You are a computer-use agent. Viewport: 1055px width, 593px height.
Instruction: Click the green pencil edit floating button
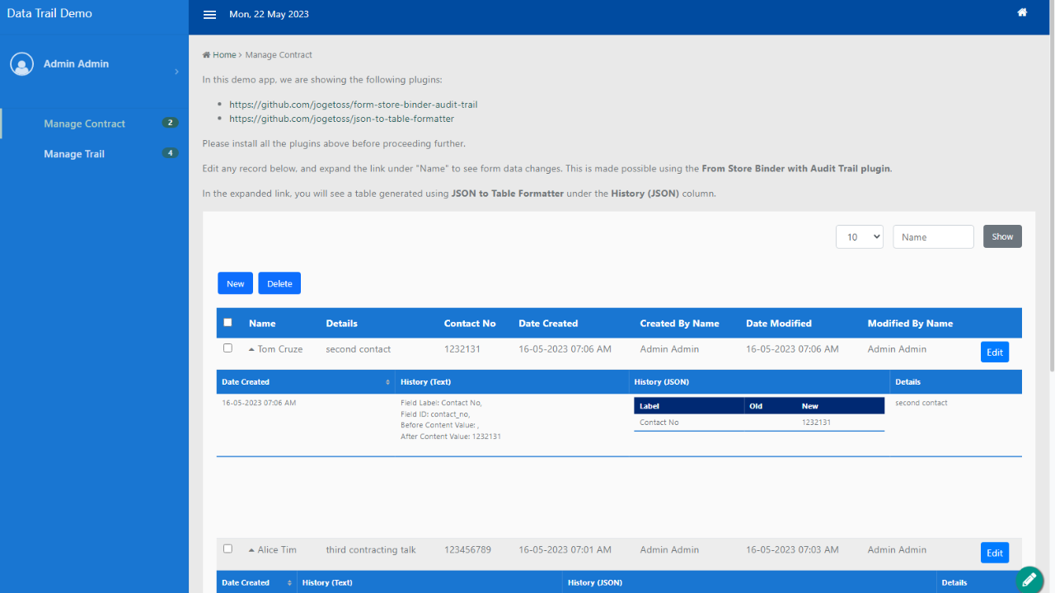(1029, 580)
